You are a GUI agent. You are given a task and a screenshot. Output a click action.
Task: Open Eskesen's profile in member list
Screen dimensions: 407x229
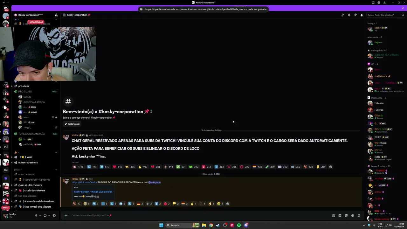point(386,103)
